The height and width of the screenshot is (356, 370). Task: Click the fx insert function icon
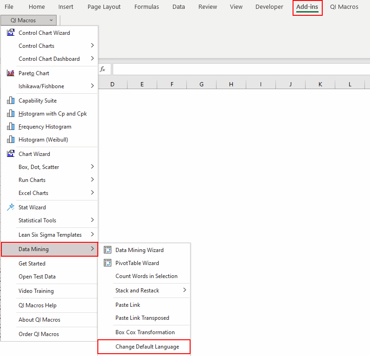click(x=102, y=69)
